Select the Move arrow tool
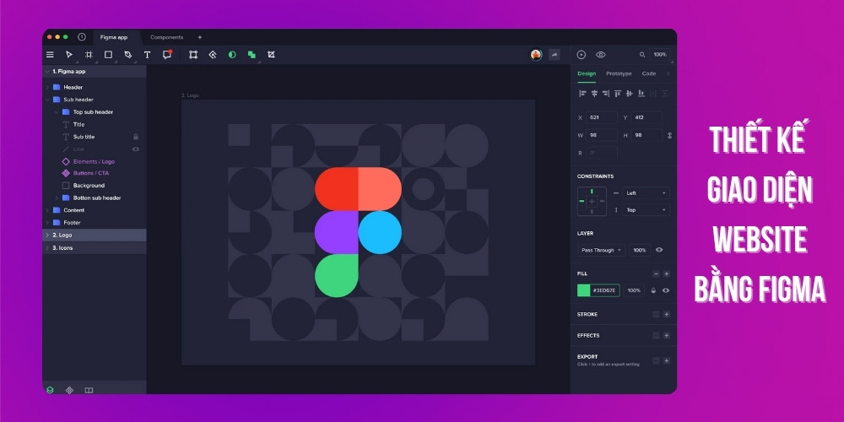The height and width of the screenshot is (422, 844). 69,54
